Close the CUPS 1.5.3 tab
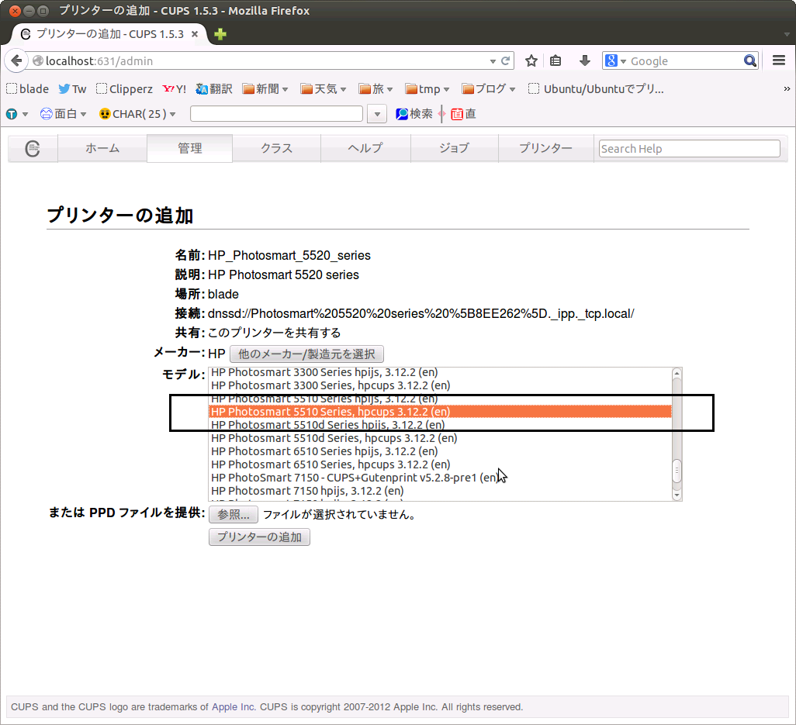The image size is (796, 725). 195,34
